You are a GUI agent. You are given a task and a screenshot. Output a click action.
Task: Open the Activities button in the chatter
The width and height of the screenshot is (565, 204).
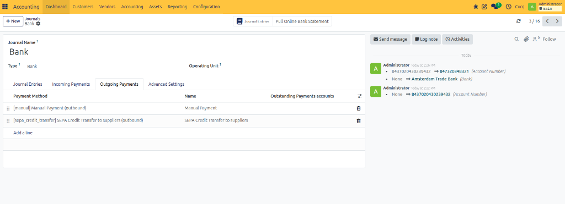click(x=457, y=39)
